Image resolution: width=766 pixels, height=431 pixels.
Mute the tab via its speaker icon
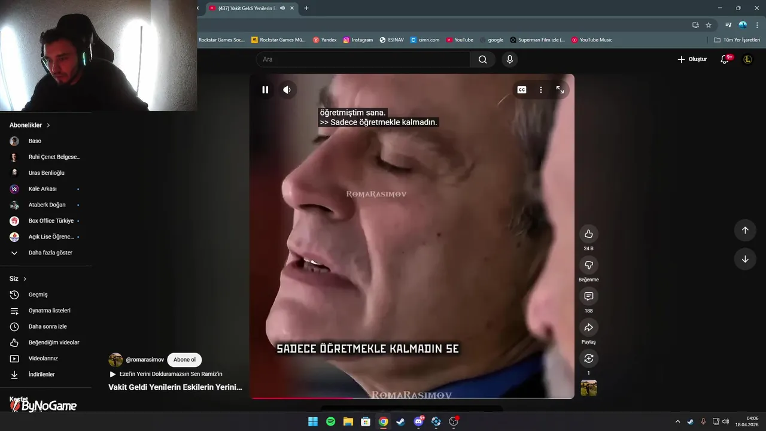point(282,8)
